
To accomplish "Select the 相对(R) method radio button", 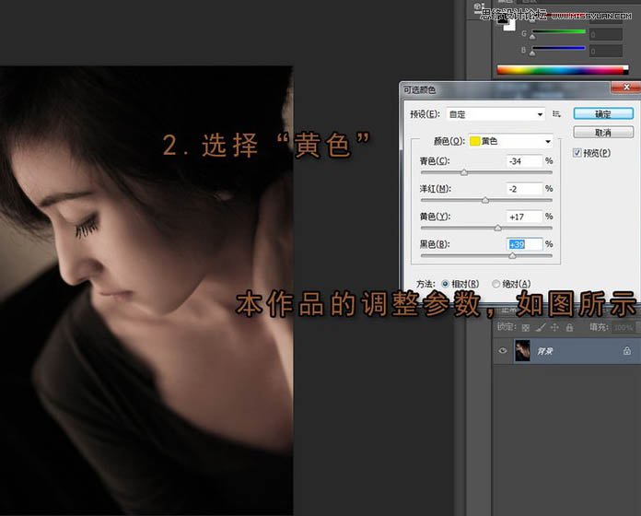I will 445,284.
